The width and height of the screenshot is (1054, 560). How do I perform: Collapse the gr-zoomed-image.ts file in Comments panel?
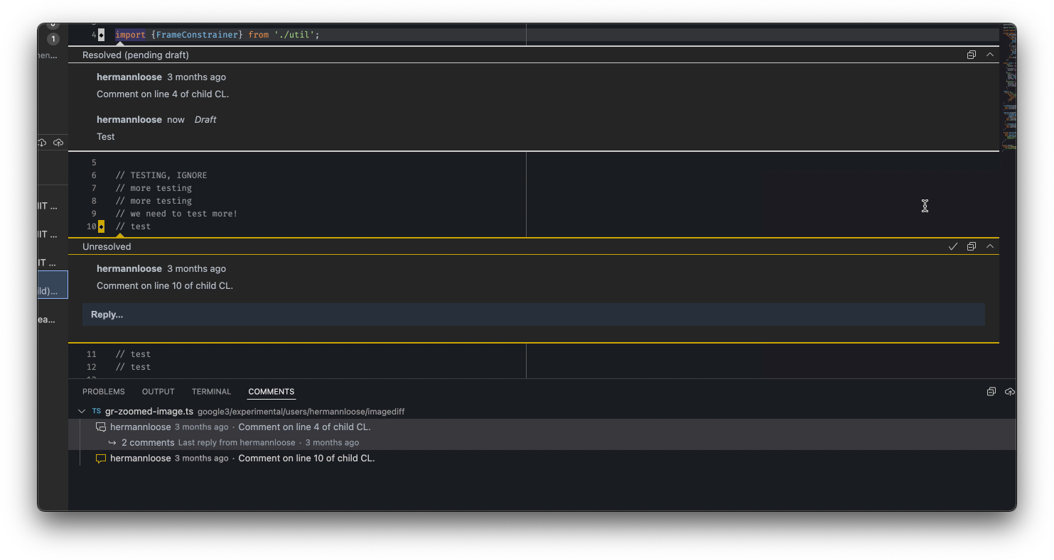[x=82, y=411]
